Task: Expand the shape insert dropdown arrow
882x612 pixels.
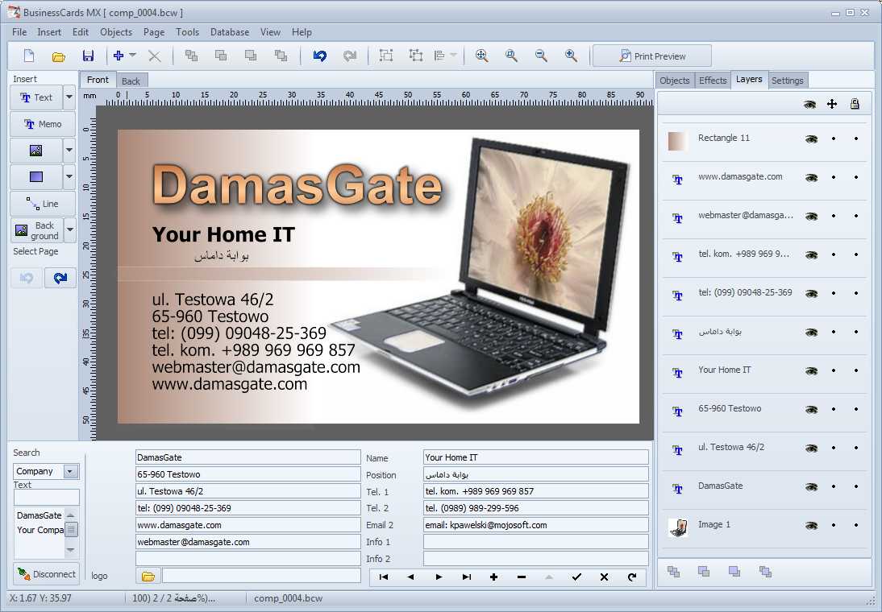Action: (x=69, y=176)
